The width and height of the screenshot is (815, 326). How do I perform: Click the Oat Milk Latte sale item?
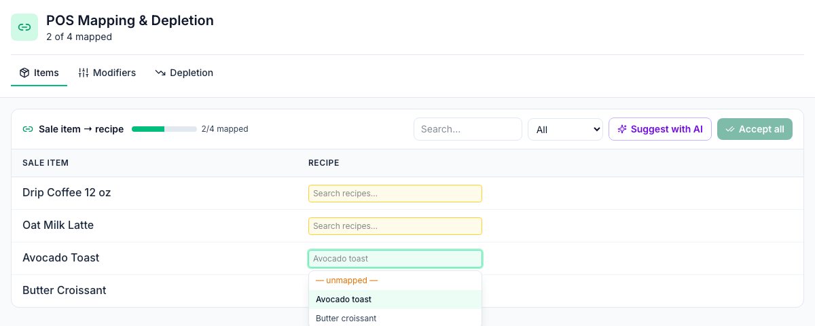pyautogui.click(x=58, y=225)
